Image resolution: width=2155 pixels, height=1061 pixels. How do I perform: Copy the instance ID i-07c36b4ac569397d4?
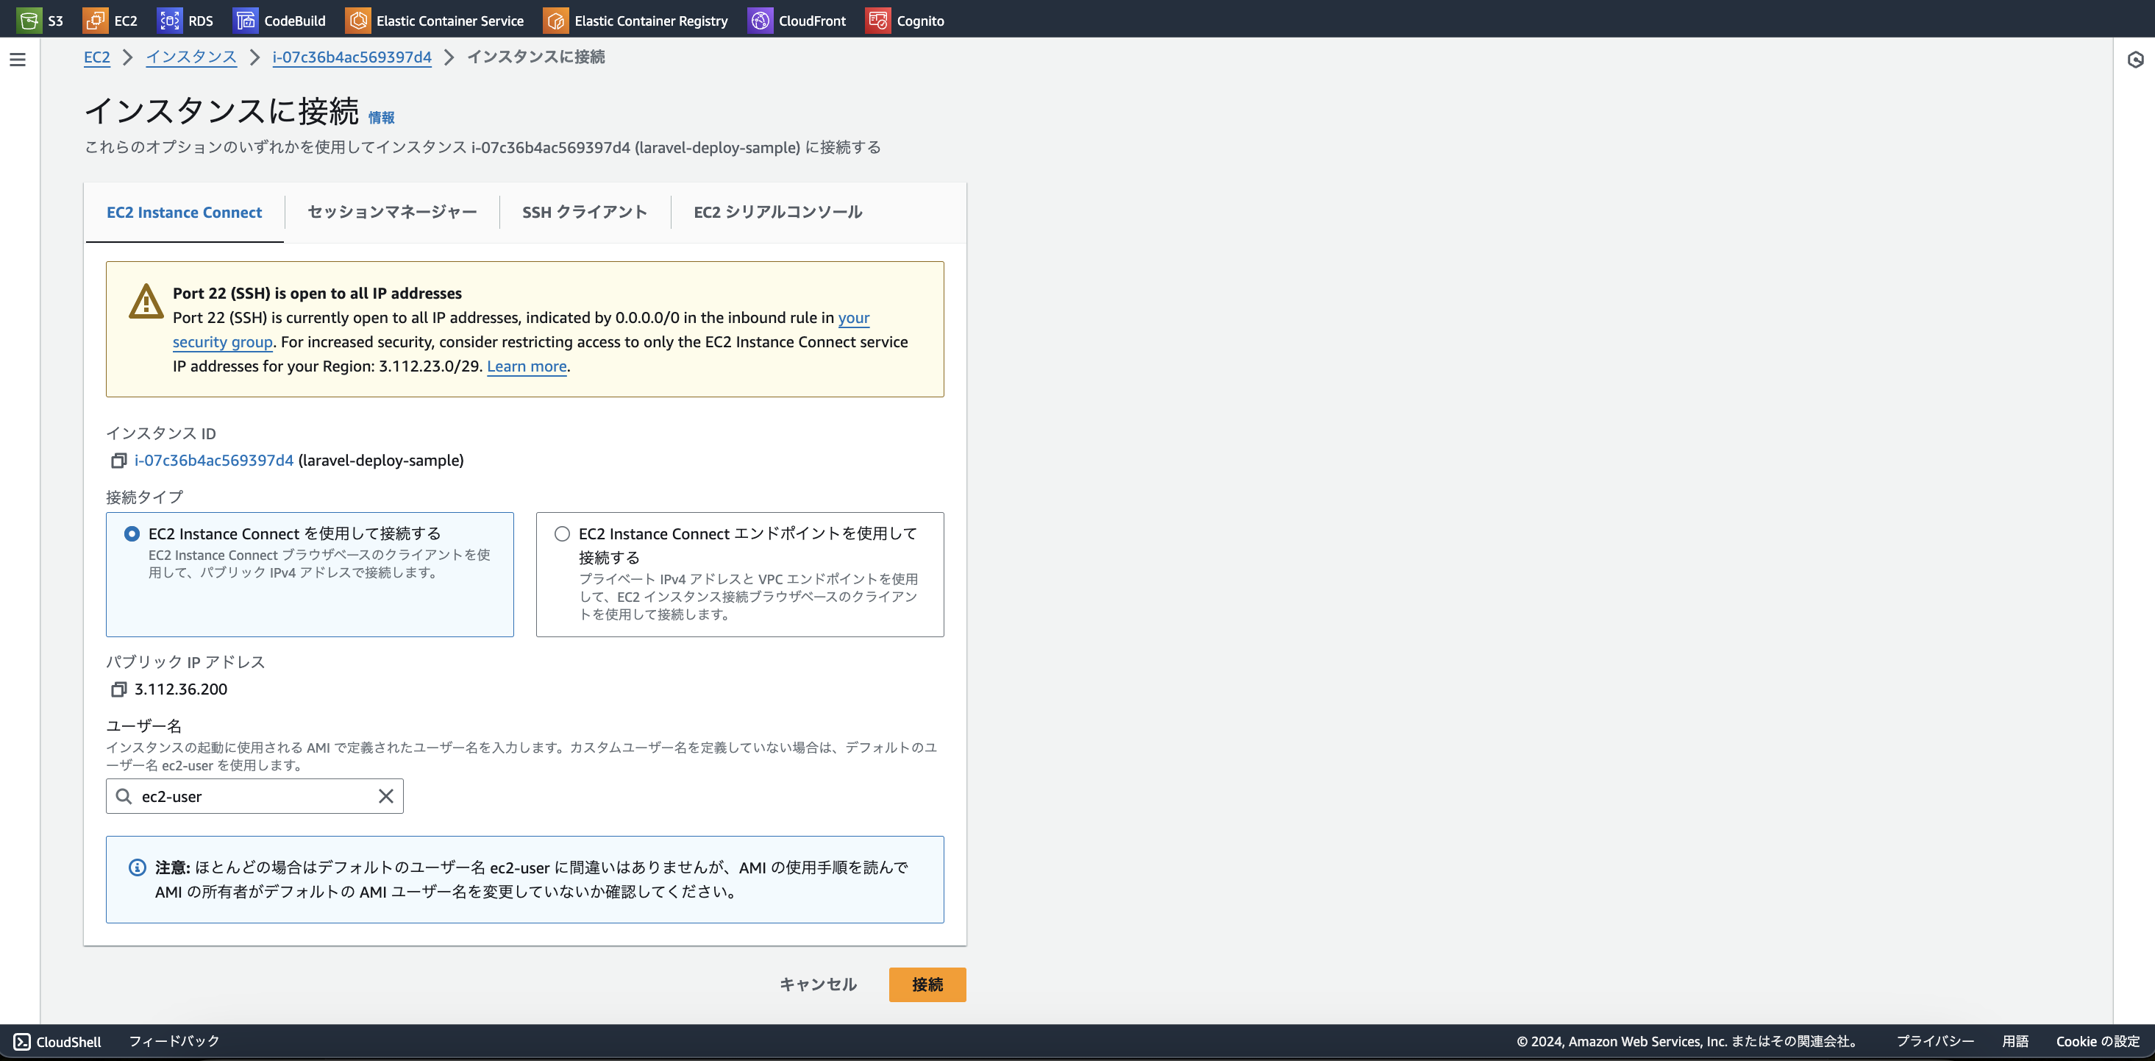point(118,459)
